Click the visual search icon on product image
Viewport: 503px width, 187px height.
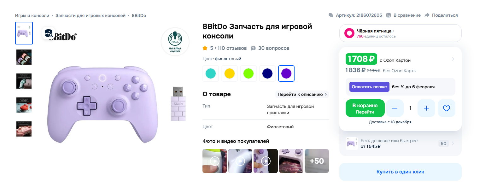coord(49,33)
